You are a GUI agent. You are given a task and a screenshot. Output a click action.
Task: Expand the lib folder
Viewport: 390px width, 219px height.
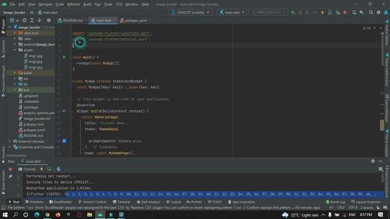point(15,84)
